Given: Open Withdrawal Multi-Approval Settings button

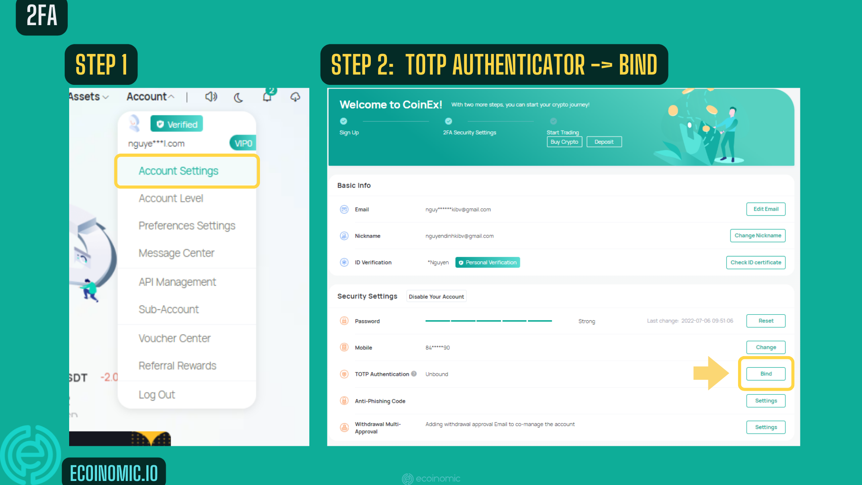Looking at the screenshot, I should click(766, 427).
